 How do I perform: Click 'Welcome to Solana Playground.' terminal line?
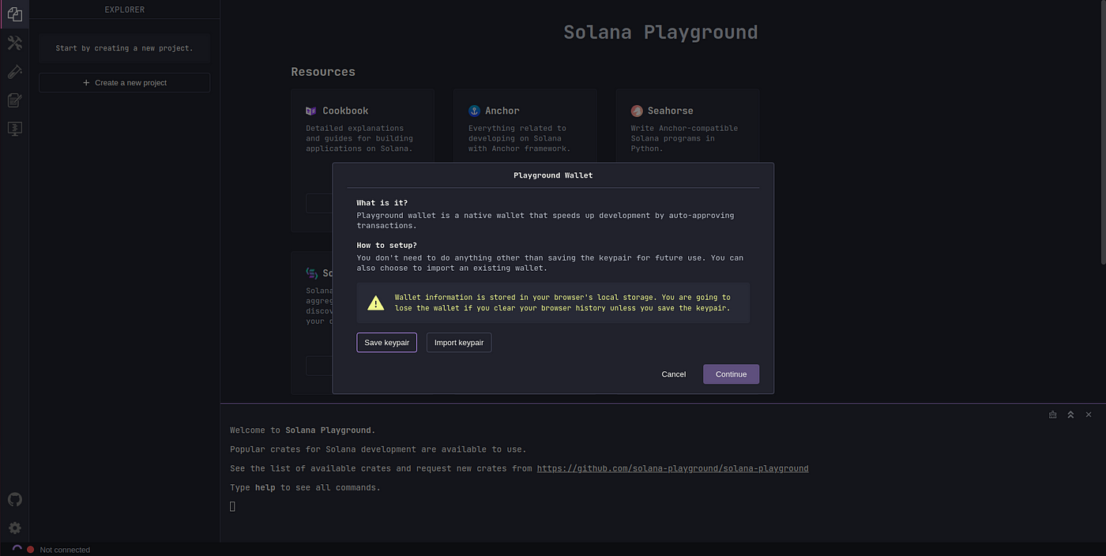pos(303,430)
